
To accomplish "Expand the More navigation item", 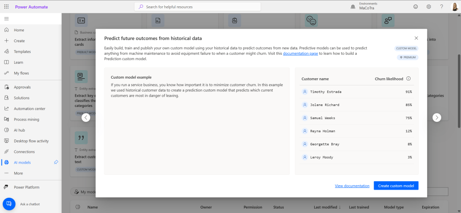I will 18,173.
